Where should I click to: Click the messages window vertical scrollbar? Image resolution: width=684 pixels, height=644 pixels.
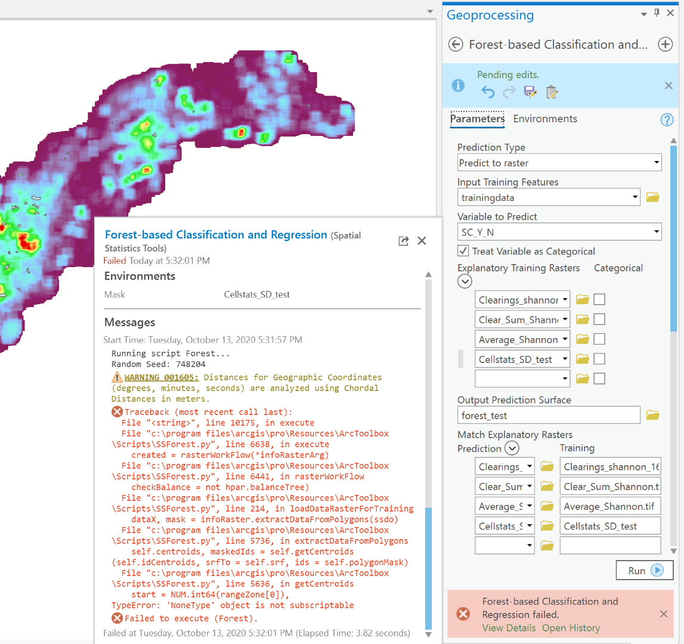coord(428,568)
